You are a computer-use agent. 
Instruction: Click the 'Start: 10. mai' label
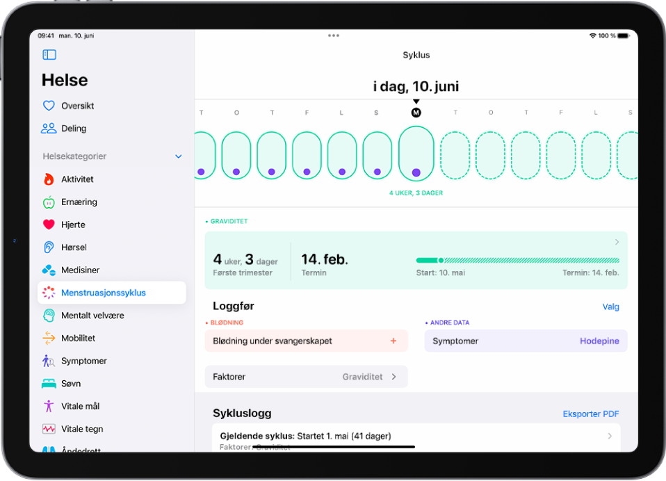tap(441, 272)
